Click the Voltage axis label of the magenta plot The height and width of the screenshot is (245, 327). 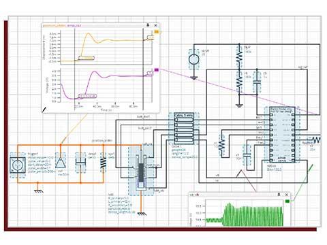point(47,85)
